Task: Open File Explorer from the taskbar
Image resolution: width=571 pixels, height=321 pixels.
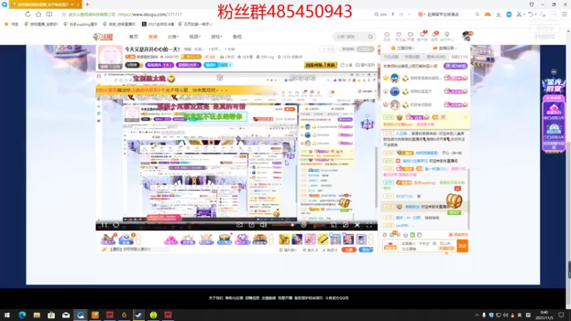Action: pos(37,315)
